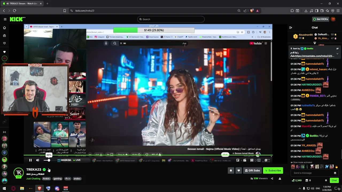Open the 239 Viewers count

pos(259,178)
